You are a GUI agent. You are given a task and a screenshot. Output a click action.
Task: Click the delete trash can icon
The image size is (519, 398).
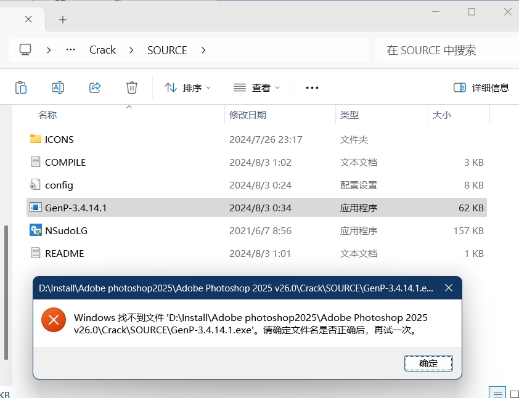click(132, 87)
